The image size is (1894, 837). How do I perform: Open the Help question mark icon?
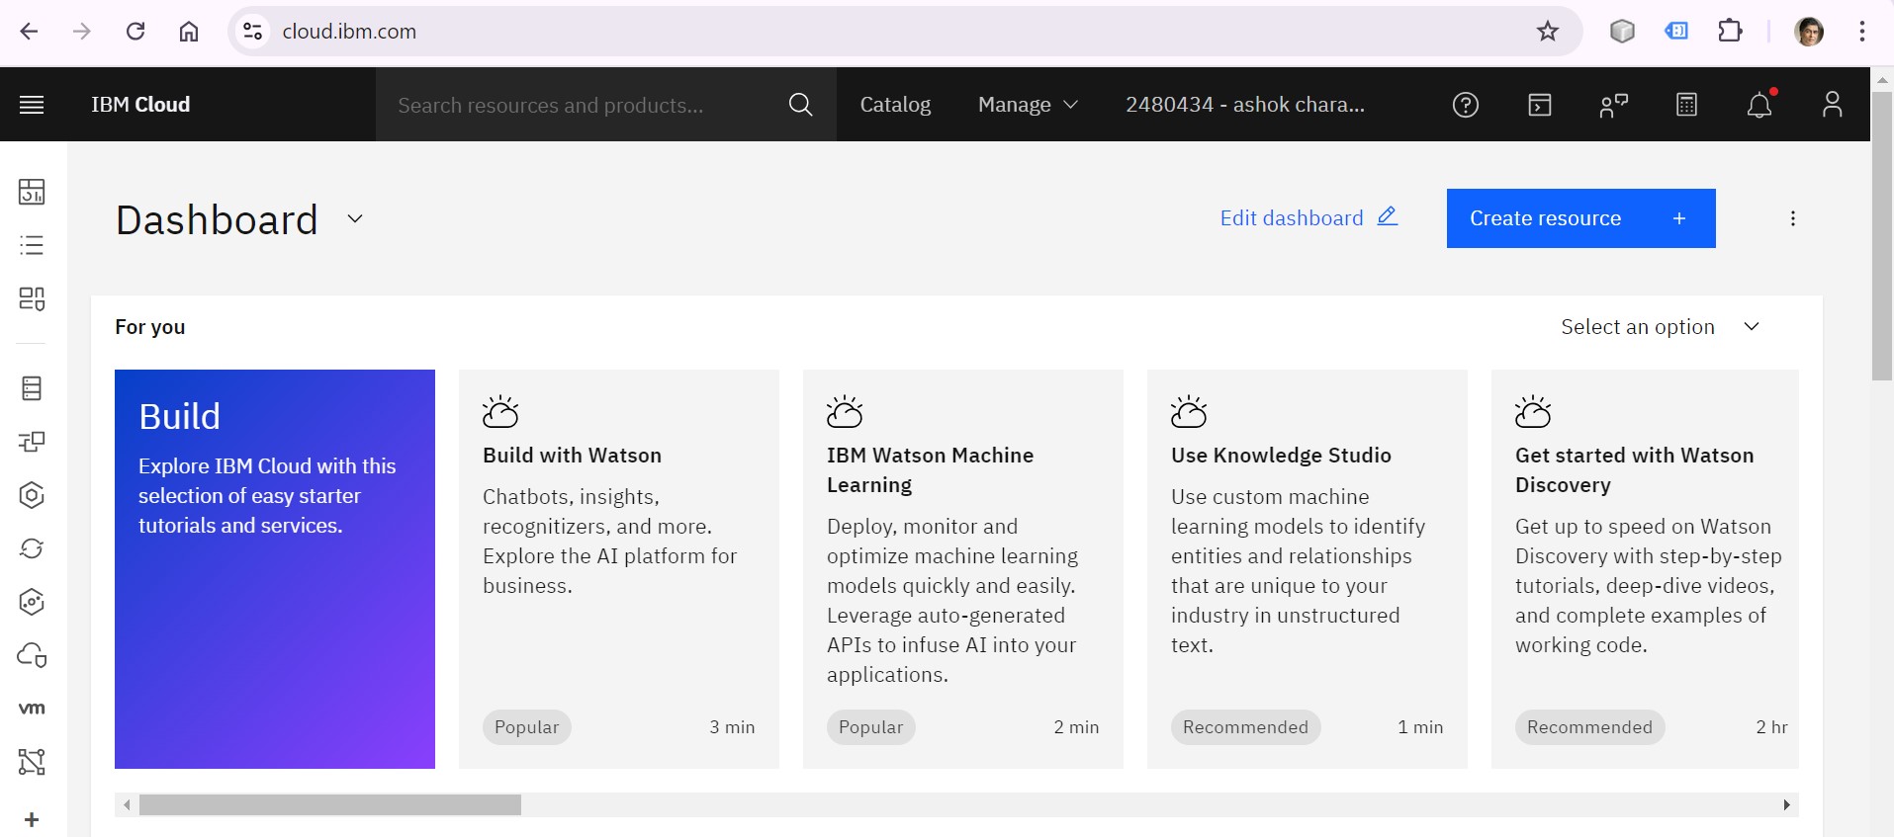[x=1466, y=105]
